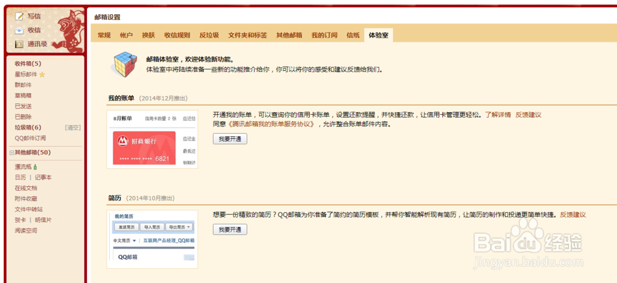617x283 pixels.
Task: Open the 文件夹和标签 tab
Action: (x=247, y=35)
